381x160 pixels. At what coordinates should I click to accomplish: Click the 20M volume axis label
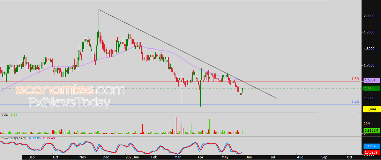[367, 124]
